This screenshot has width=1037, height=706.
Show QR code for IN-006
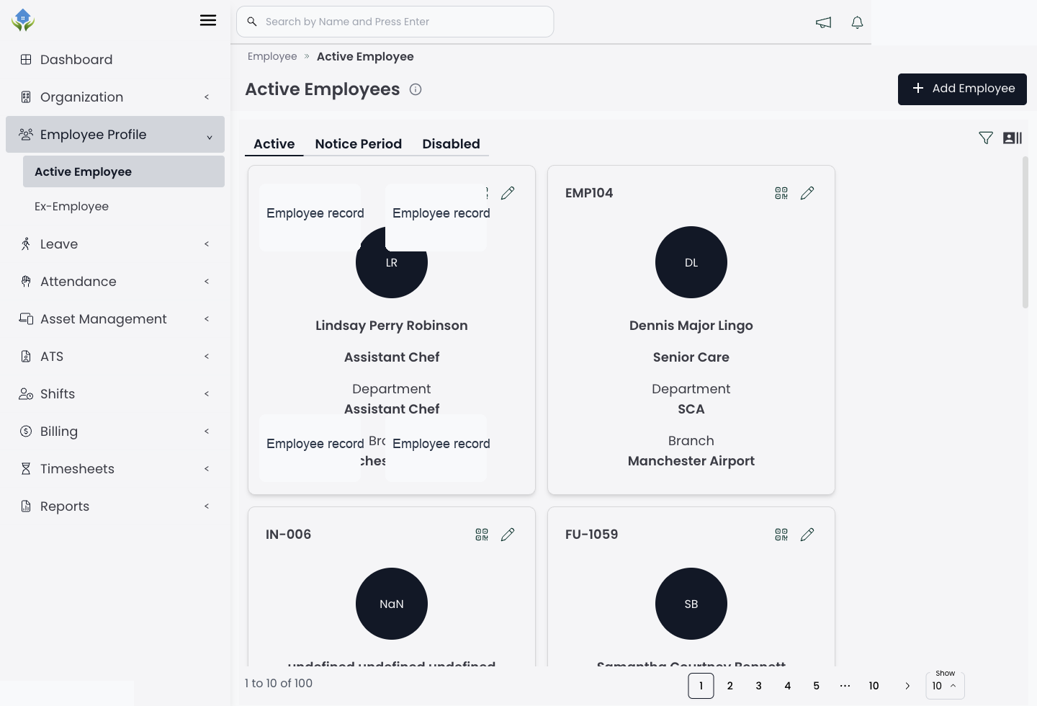coord(482,535)
